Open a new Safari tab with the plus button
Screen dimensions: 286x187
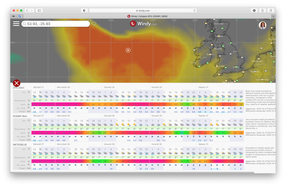pyautogui.click(x=273, y=16)
